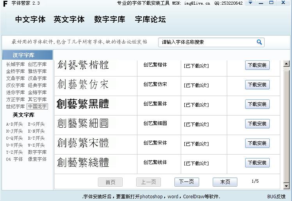Install the 创艺繁线体 font
292x201 pixels.
pos(257,163)
